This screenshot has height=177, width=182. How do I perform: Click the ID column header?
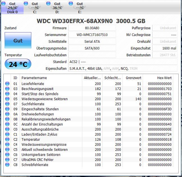(15, 78)
